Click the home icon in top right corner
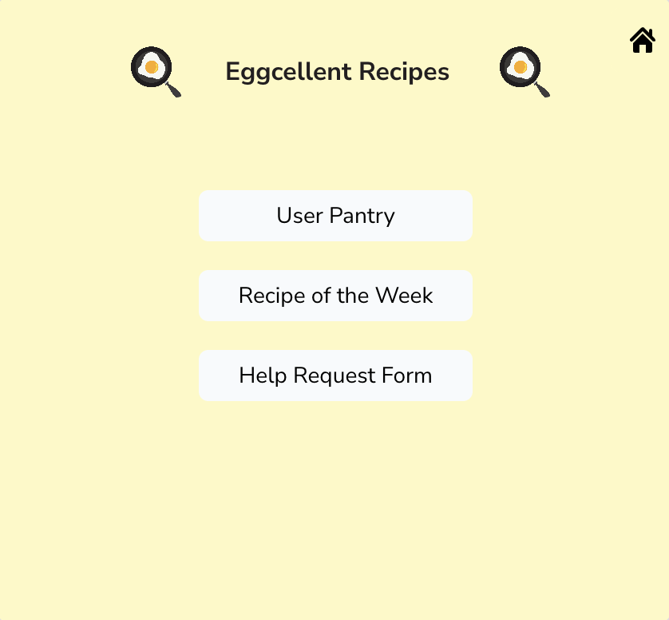669x620 pixels. (642, 41)
